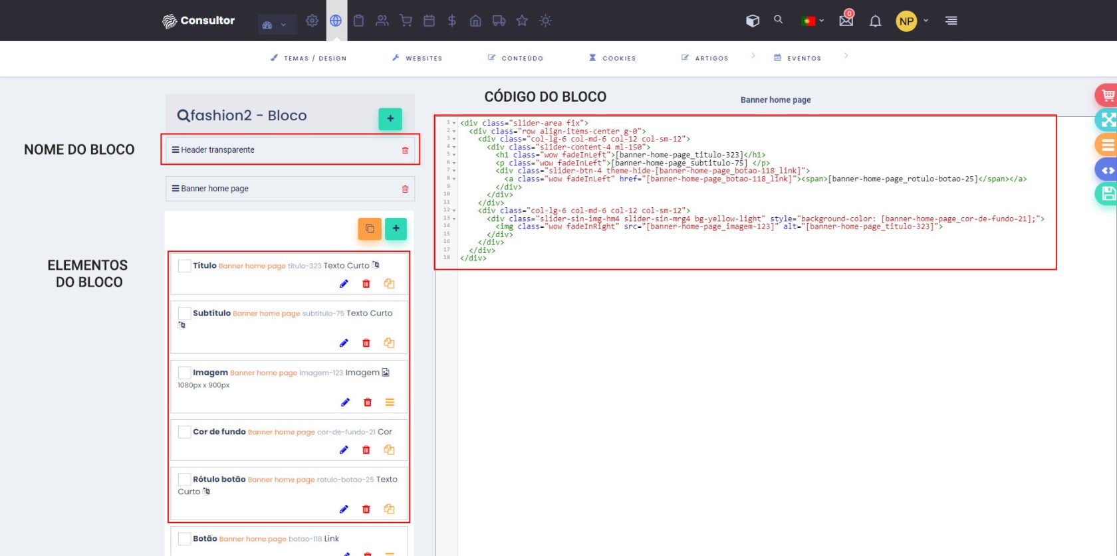Open the NP user profile menu
This screenshot has height=556, width=1117.
(912, 21)
